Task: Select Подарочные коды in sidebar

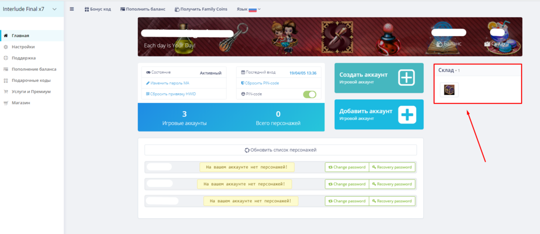Action: (31, 80)
